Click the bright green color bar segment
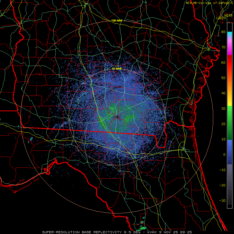Viewport: 234px width, 234px height. 230,111
